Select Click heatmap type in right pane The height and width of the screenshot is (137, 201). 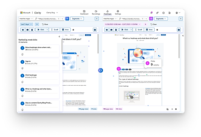click(x=125, y=30)
